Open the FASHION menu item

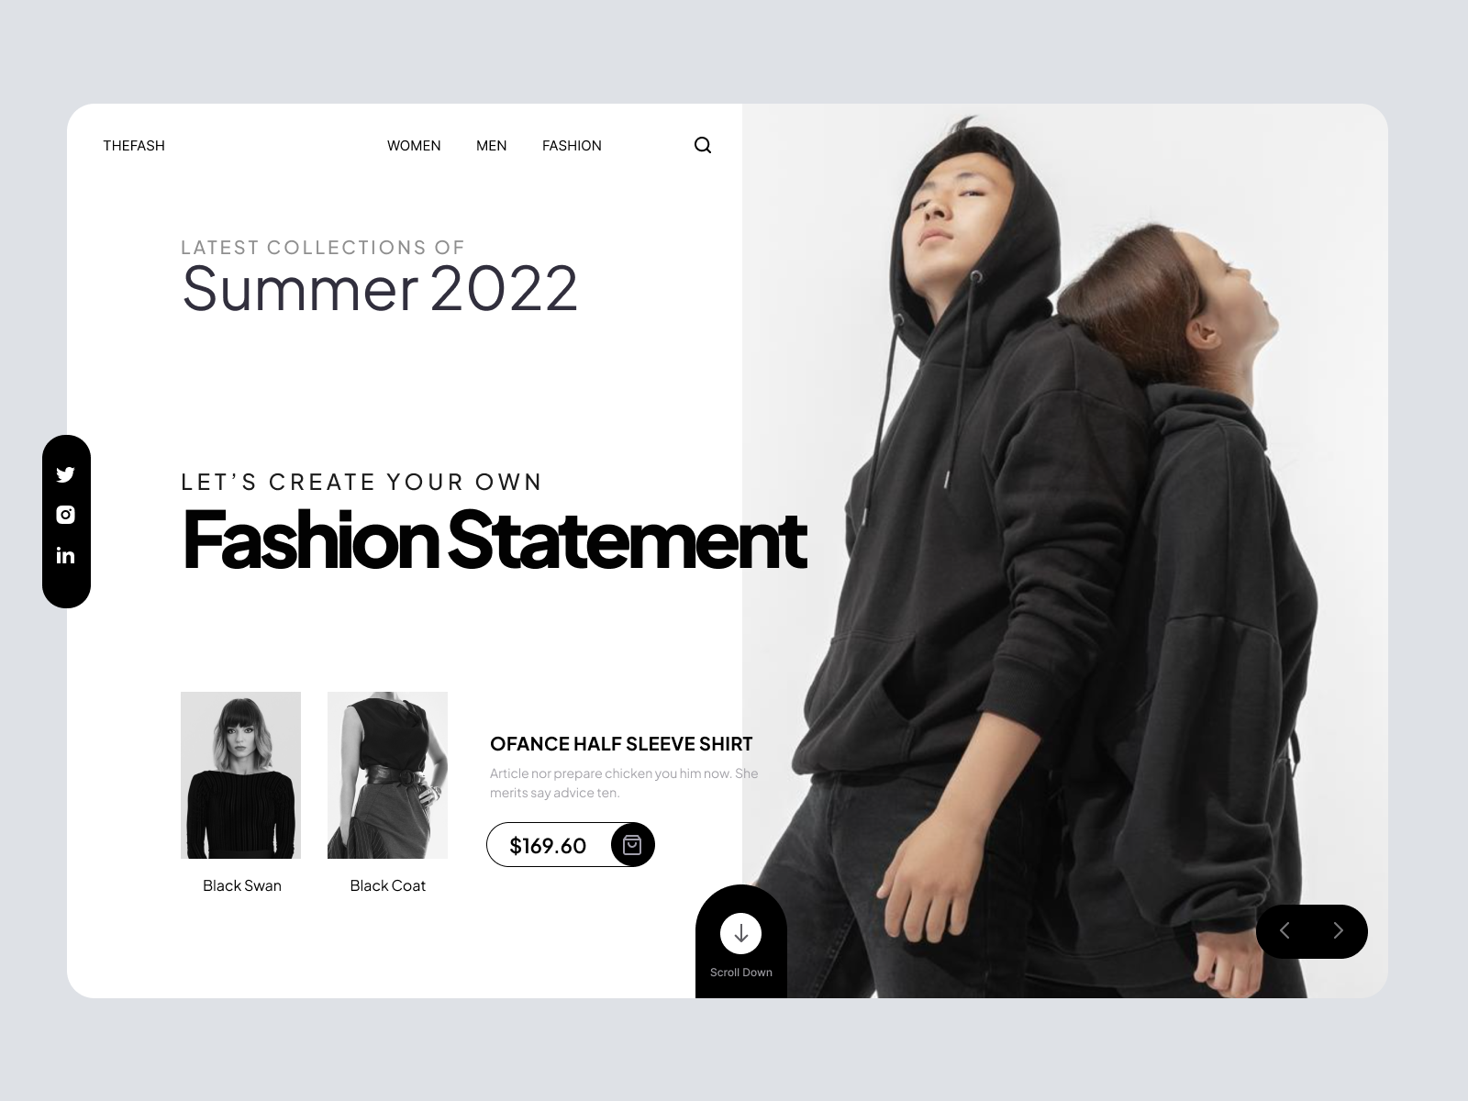coord(572,146)
